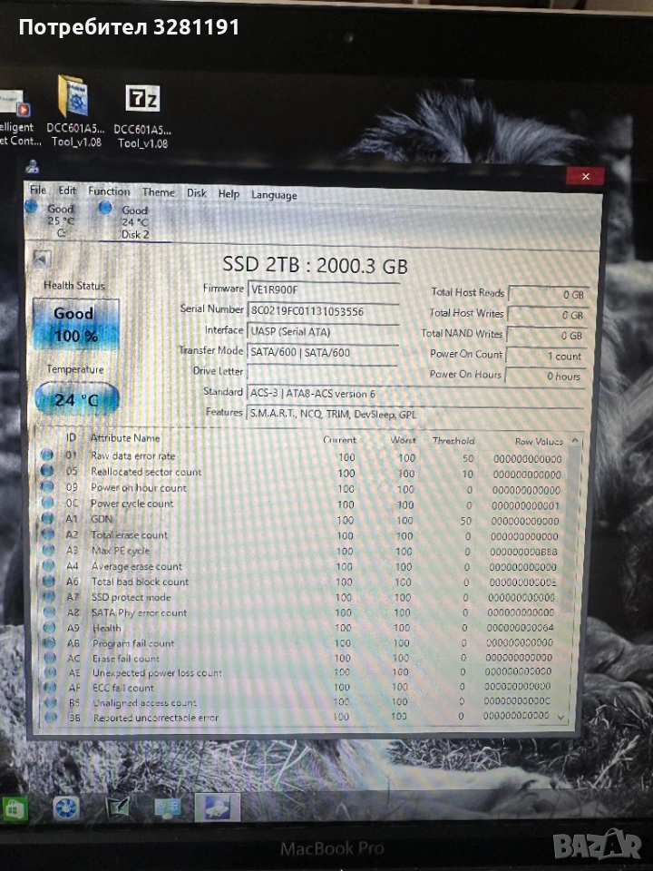Image resolution: width=653 pixels, height=871 pixels.
Task: Click the previous disk arrow button
Action: pos(41,259)
